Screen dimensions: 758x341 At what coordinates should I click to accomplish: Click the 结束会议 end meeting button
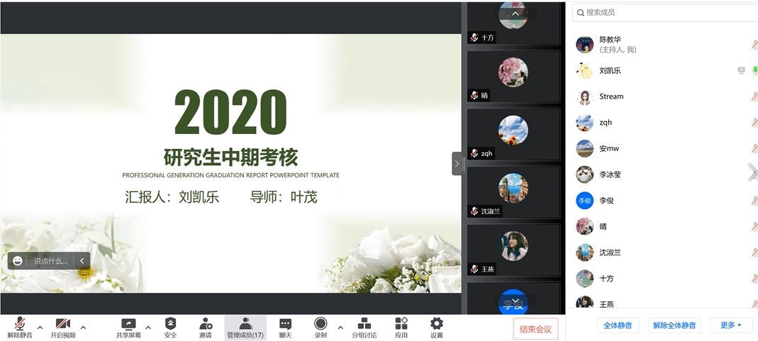(535, 329)
